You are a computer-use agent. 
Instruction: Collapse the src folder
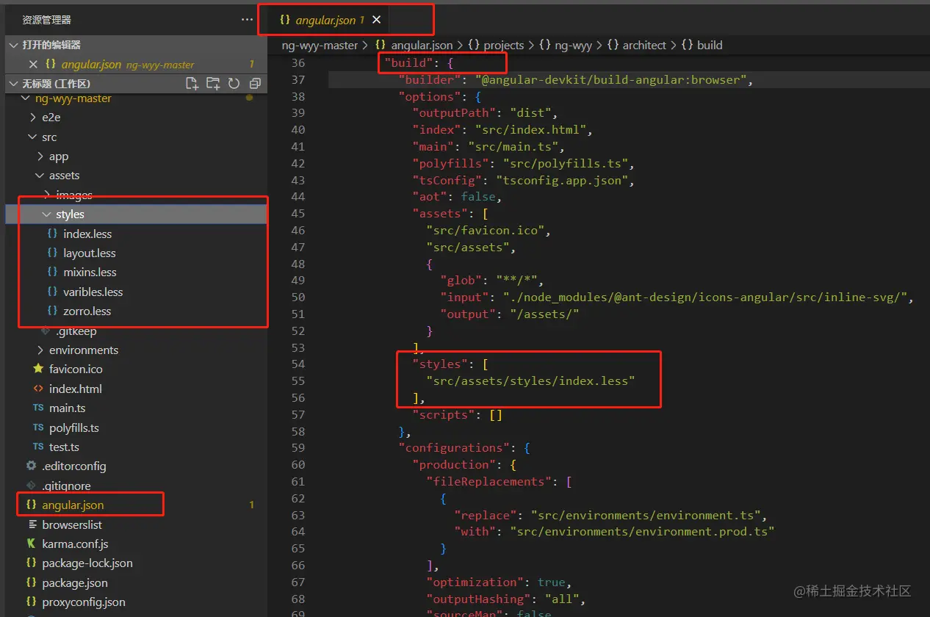point(43,137)
